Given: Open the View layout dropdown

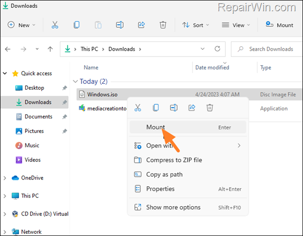Looking at the screenshot, I should click(x=236, y=25).
